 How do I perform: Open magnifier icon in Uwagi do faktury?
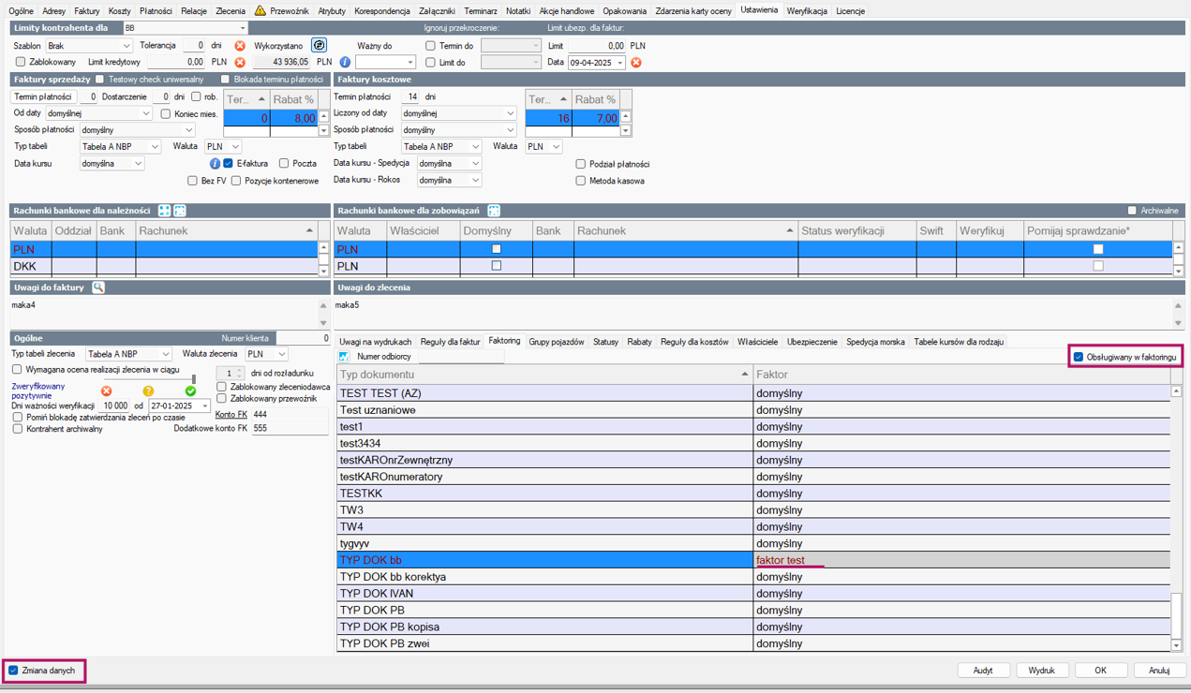pyautogui.click(x=98, y=288)
